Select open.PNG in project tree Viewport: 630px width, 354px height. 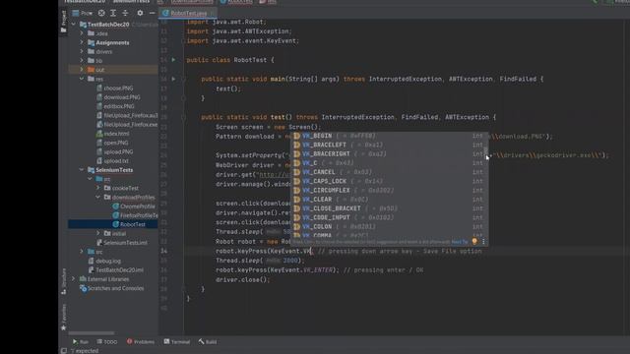click(x=116, y=143)
